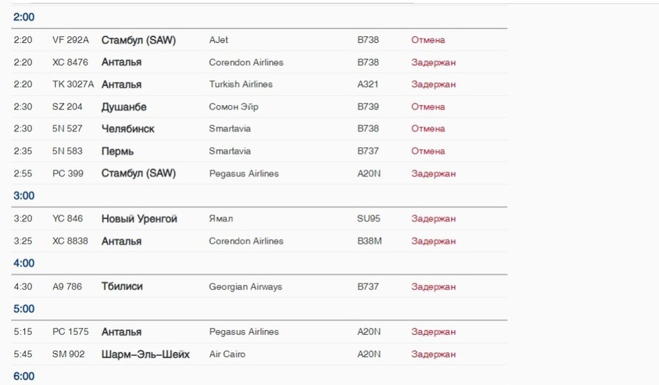Click Анталья Pegasus flight PC 1575
This screenshot has width=659, height=385.
(122, 331)
